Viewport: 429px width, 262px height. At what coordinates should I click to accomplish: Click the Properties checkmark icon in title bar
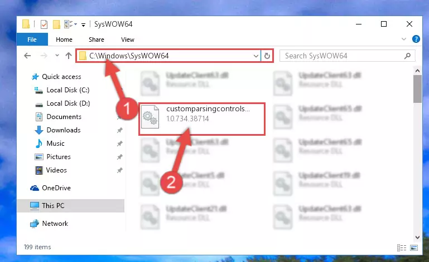coord(44,24)
